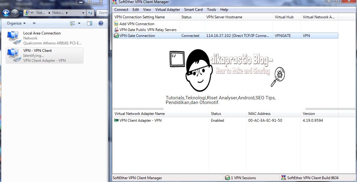The width and height of the screenshot is (357, 182).
Task: Sort by VPN Server Hostname column
Action: [x=238, y=17]
